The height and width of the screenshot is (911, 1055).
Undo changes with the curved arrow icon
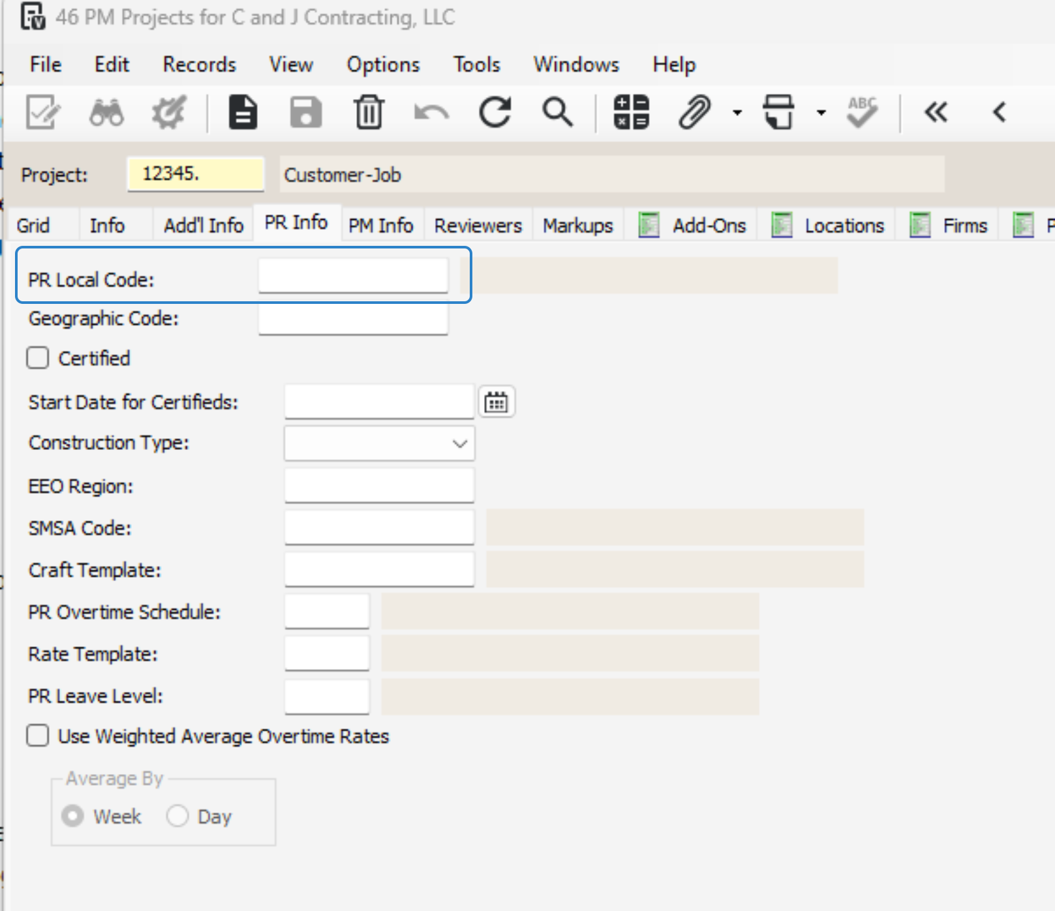431,113
